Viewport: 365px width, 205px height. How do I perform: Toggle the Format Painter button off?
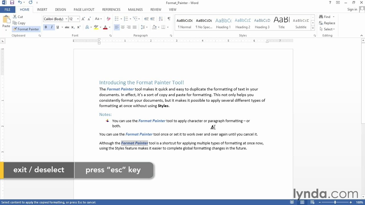click(26, 29)
